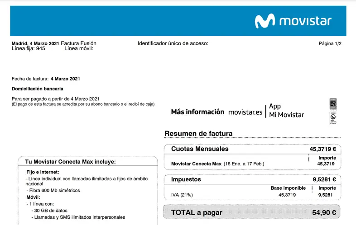Select 'Movistar Conecta Max' line item

(196, 164)
